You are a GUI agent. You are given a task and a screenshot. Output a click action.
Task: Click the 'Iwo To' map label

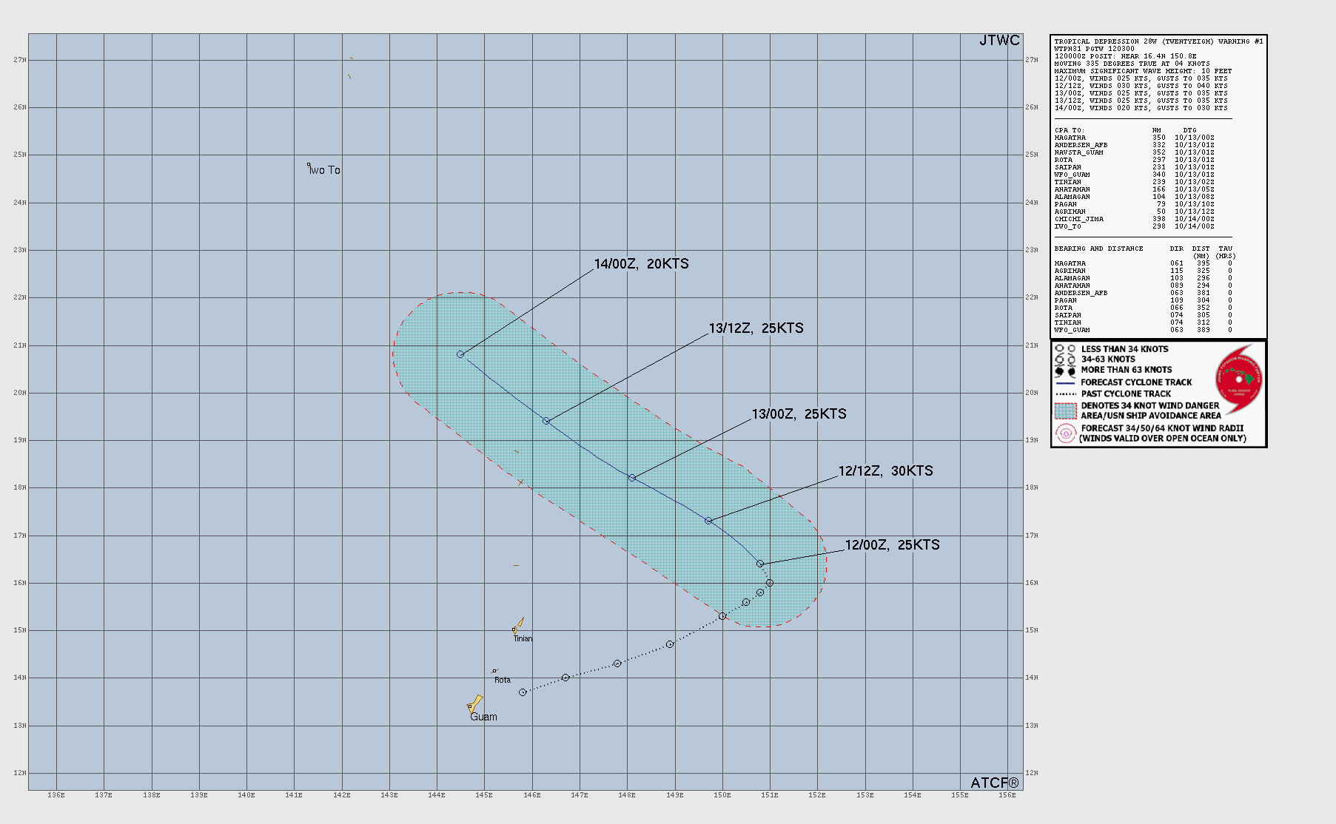325,170
